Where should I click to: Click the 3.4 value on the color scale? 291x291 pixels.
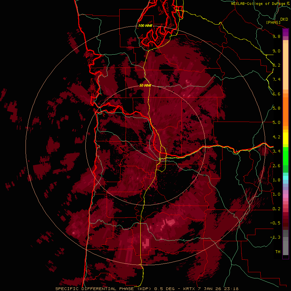pos(276,151)
